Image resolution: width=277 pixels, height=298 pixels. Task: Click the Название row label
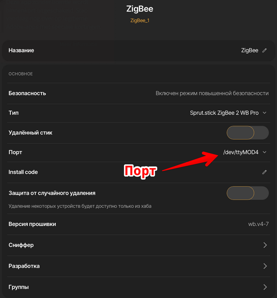coord(21,50)
